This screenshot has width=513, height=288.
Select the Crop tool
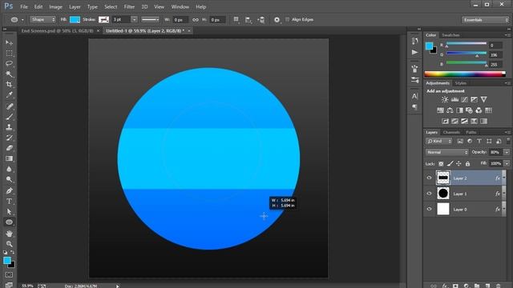(x=9, y=85)
